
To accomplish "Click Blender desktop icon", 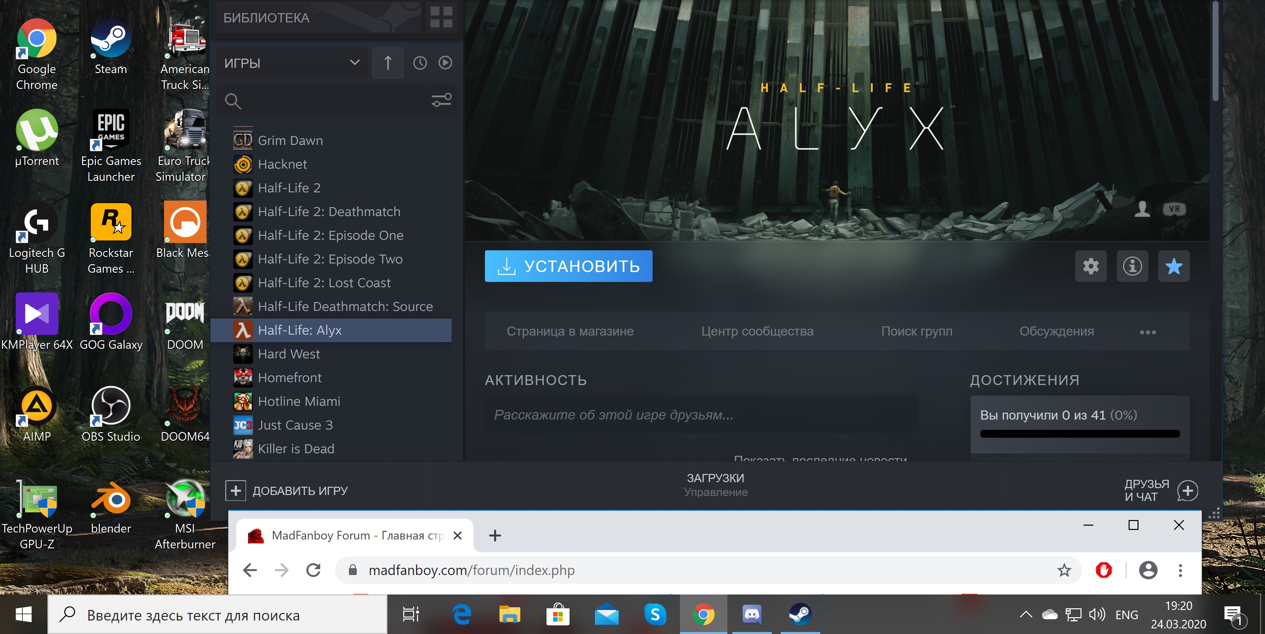I will [111, 508].
